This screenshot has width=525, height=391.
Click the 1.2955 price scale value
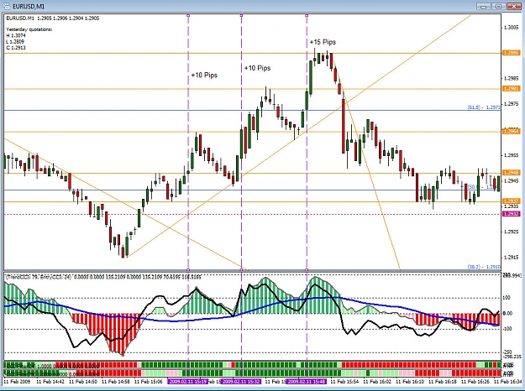point(512,155)
